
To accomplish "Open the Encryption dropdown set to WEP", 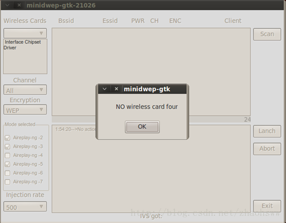I will click(25, 110).
